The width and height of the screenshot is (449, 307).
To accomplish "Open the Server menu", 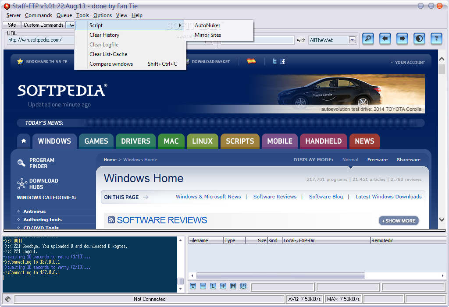I will [x=14, y=15].
